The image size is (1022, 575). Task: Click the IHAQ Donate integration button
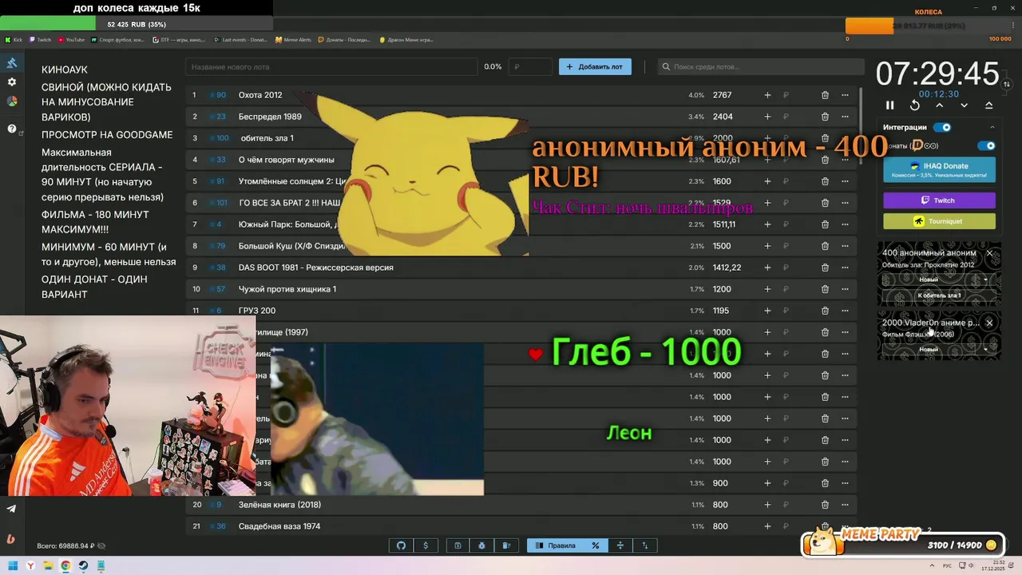pyautogui.click(x=939, y=169)
